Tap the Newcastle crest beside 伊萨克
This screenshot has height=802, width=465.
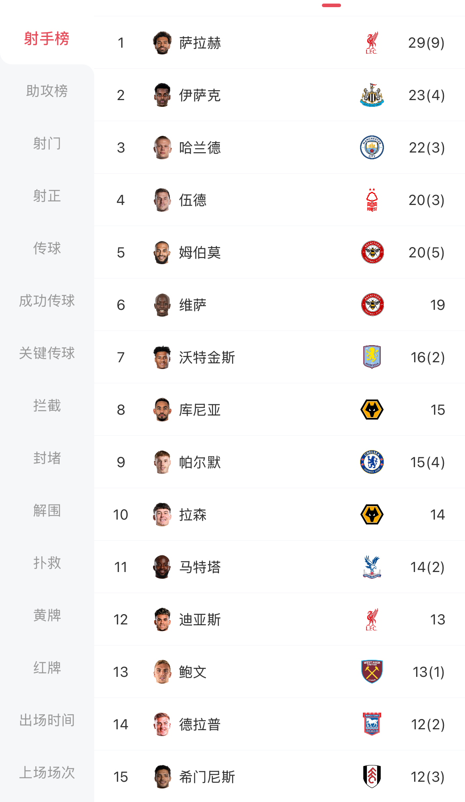(x=372, y=95)
